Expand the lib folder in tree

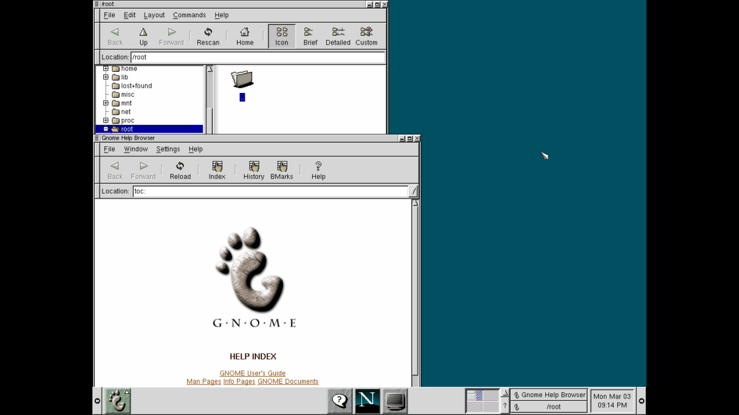106,77
